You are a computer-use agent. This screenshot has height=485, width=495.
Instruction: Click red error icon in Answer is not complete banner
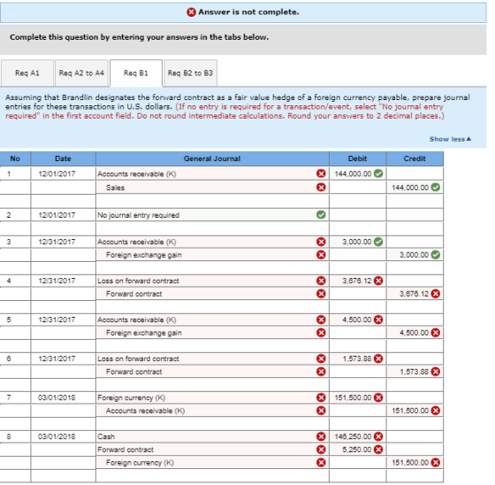(191, 12)
